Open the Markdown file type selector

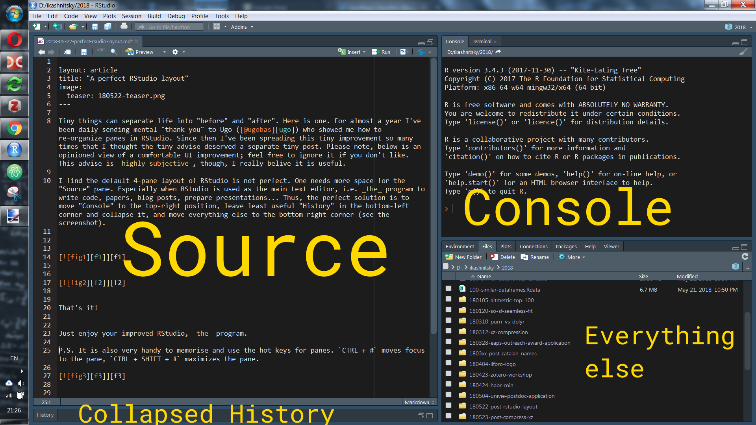click(420, 402)
